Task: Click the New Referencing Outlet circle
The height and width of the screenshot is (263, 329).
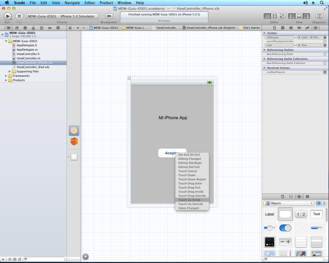Action: click(x=325, y=54)
